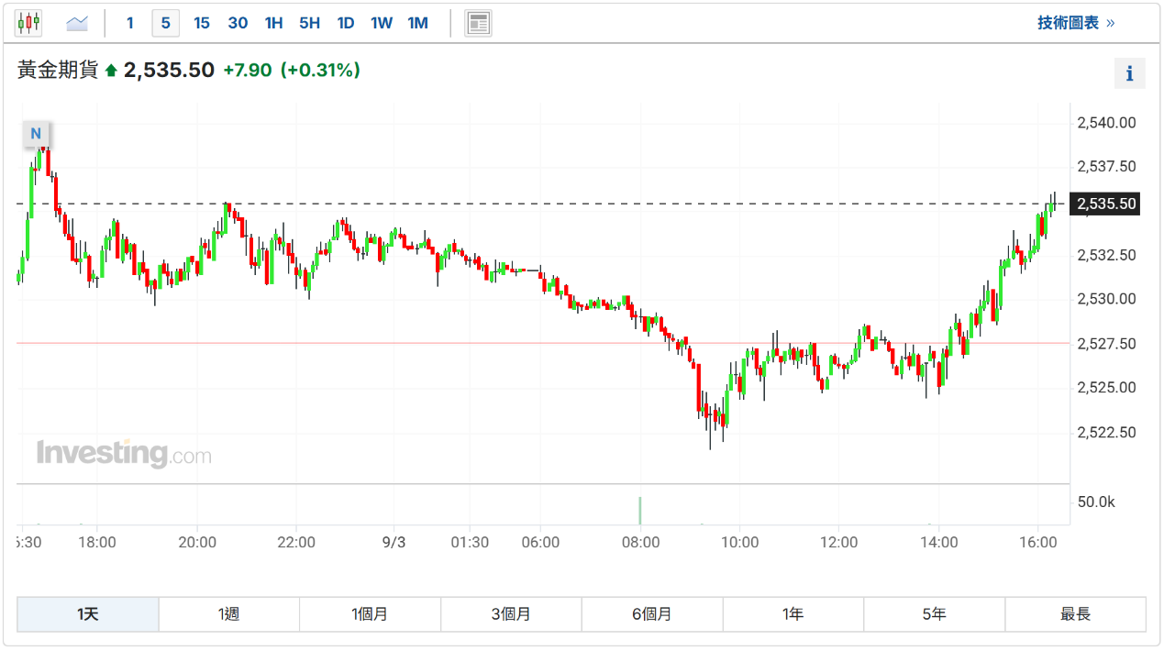Image resolution: width=1164 pixels, height=651 pixels.
Task: Switch to the 3個月 range tab
Action: click(x=511, y=614)
